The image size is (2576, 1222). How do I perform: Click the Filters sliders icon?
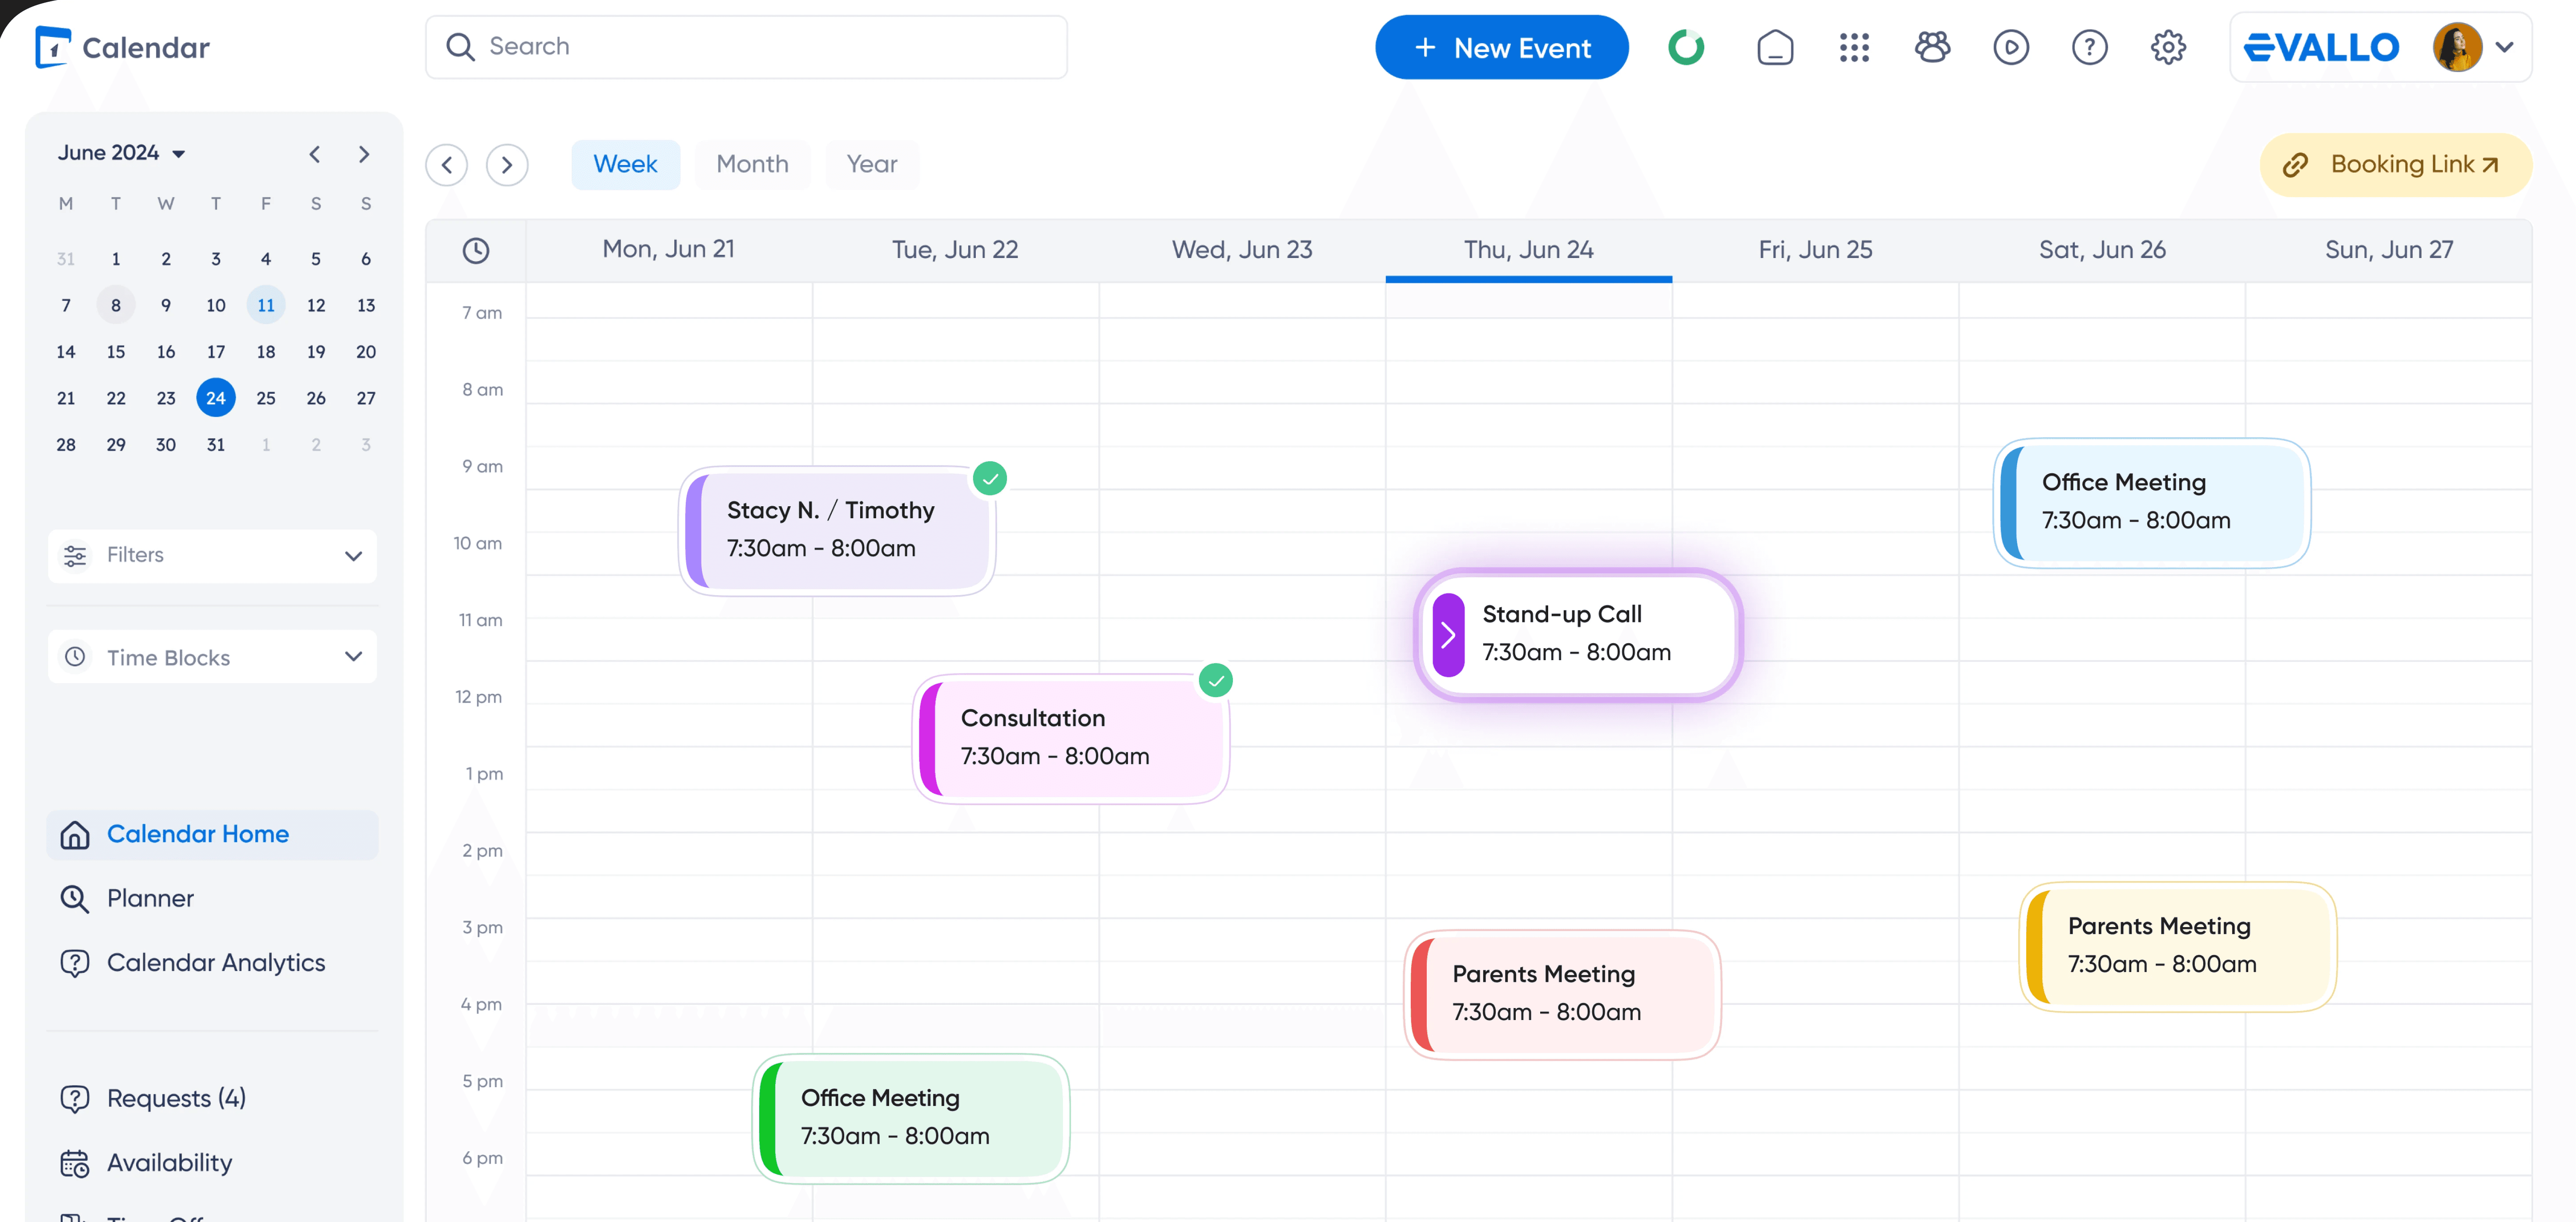75,556
